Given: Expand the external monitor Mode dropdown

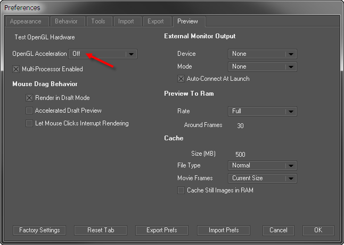Looking at the screenshot, I should 262,66.
